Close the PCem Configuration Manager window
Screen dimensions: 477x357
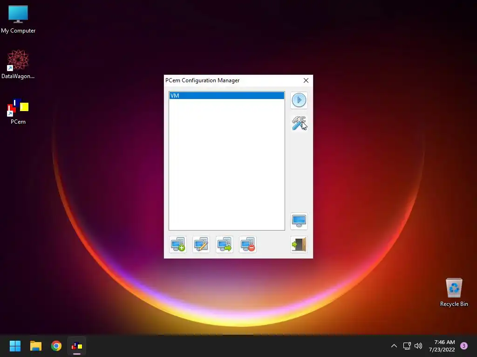pos(306,80)
